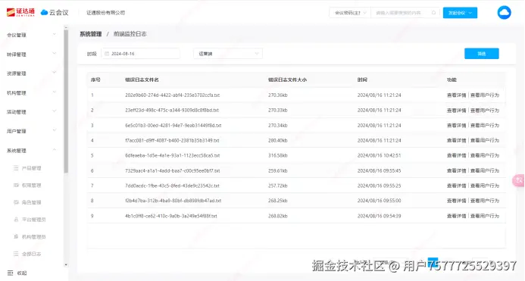Click the file name starting with 23eff23d
This screenshot has height=281, width=525.
172,110
